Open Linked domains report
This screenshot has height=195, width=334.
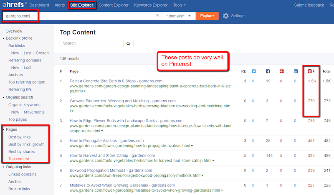23,174
